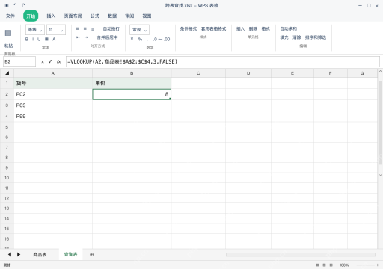The image size is (383, 269).
Task: Click into the VLOOKUP formula bar
Action: 223,61
